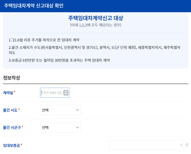Image resolution: width=191 pixels, height=154 pixels.
Task: Click the 임대보증금 field label
Action: [11, 145]
